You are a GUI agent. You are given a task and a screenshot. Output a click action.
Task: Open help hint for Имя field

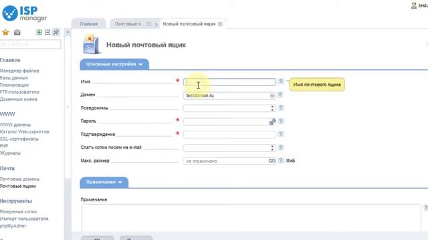pos(281,81)
